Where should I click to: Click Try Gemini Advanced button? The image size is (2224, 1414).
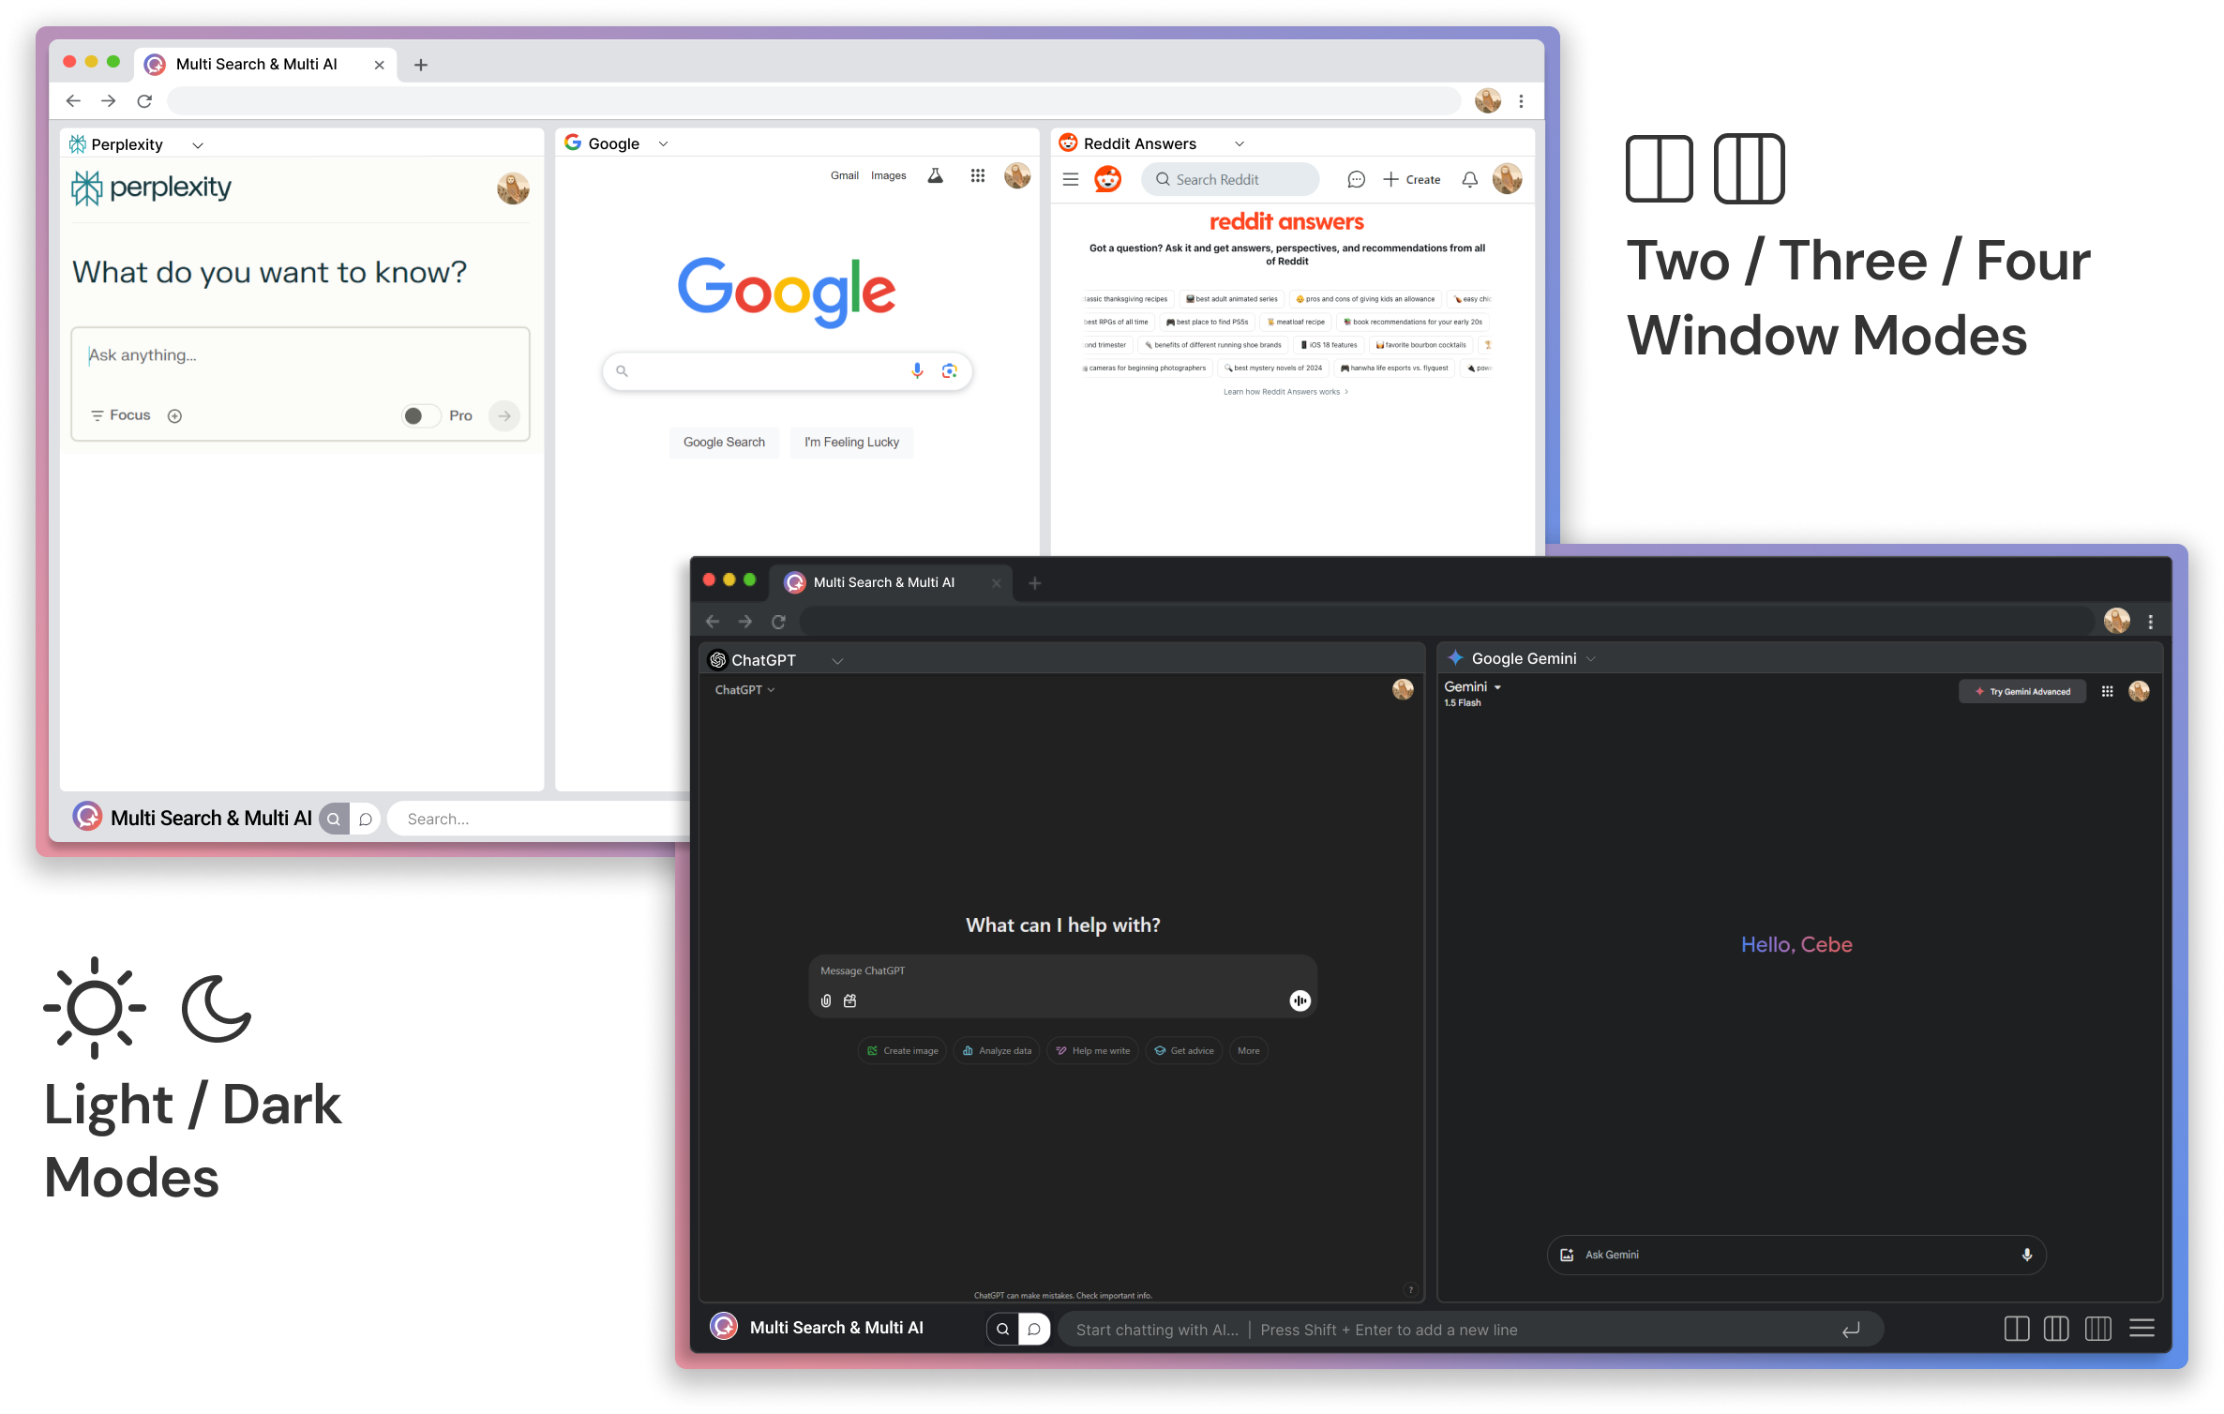[2022, 691]
